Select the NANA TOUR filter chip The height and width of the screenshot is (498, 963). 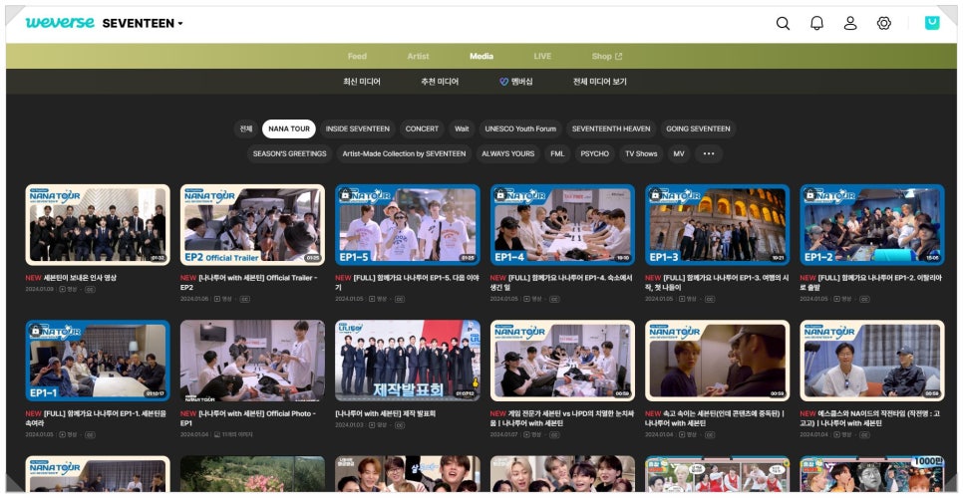[x=289, y=128]
